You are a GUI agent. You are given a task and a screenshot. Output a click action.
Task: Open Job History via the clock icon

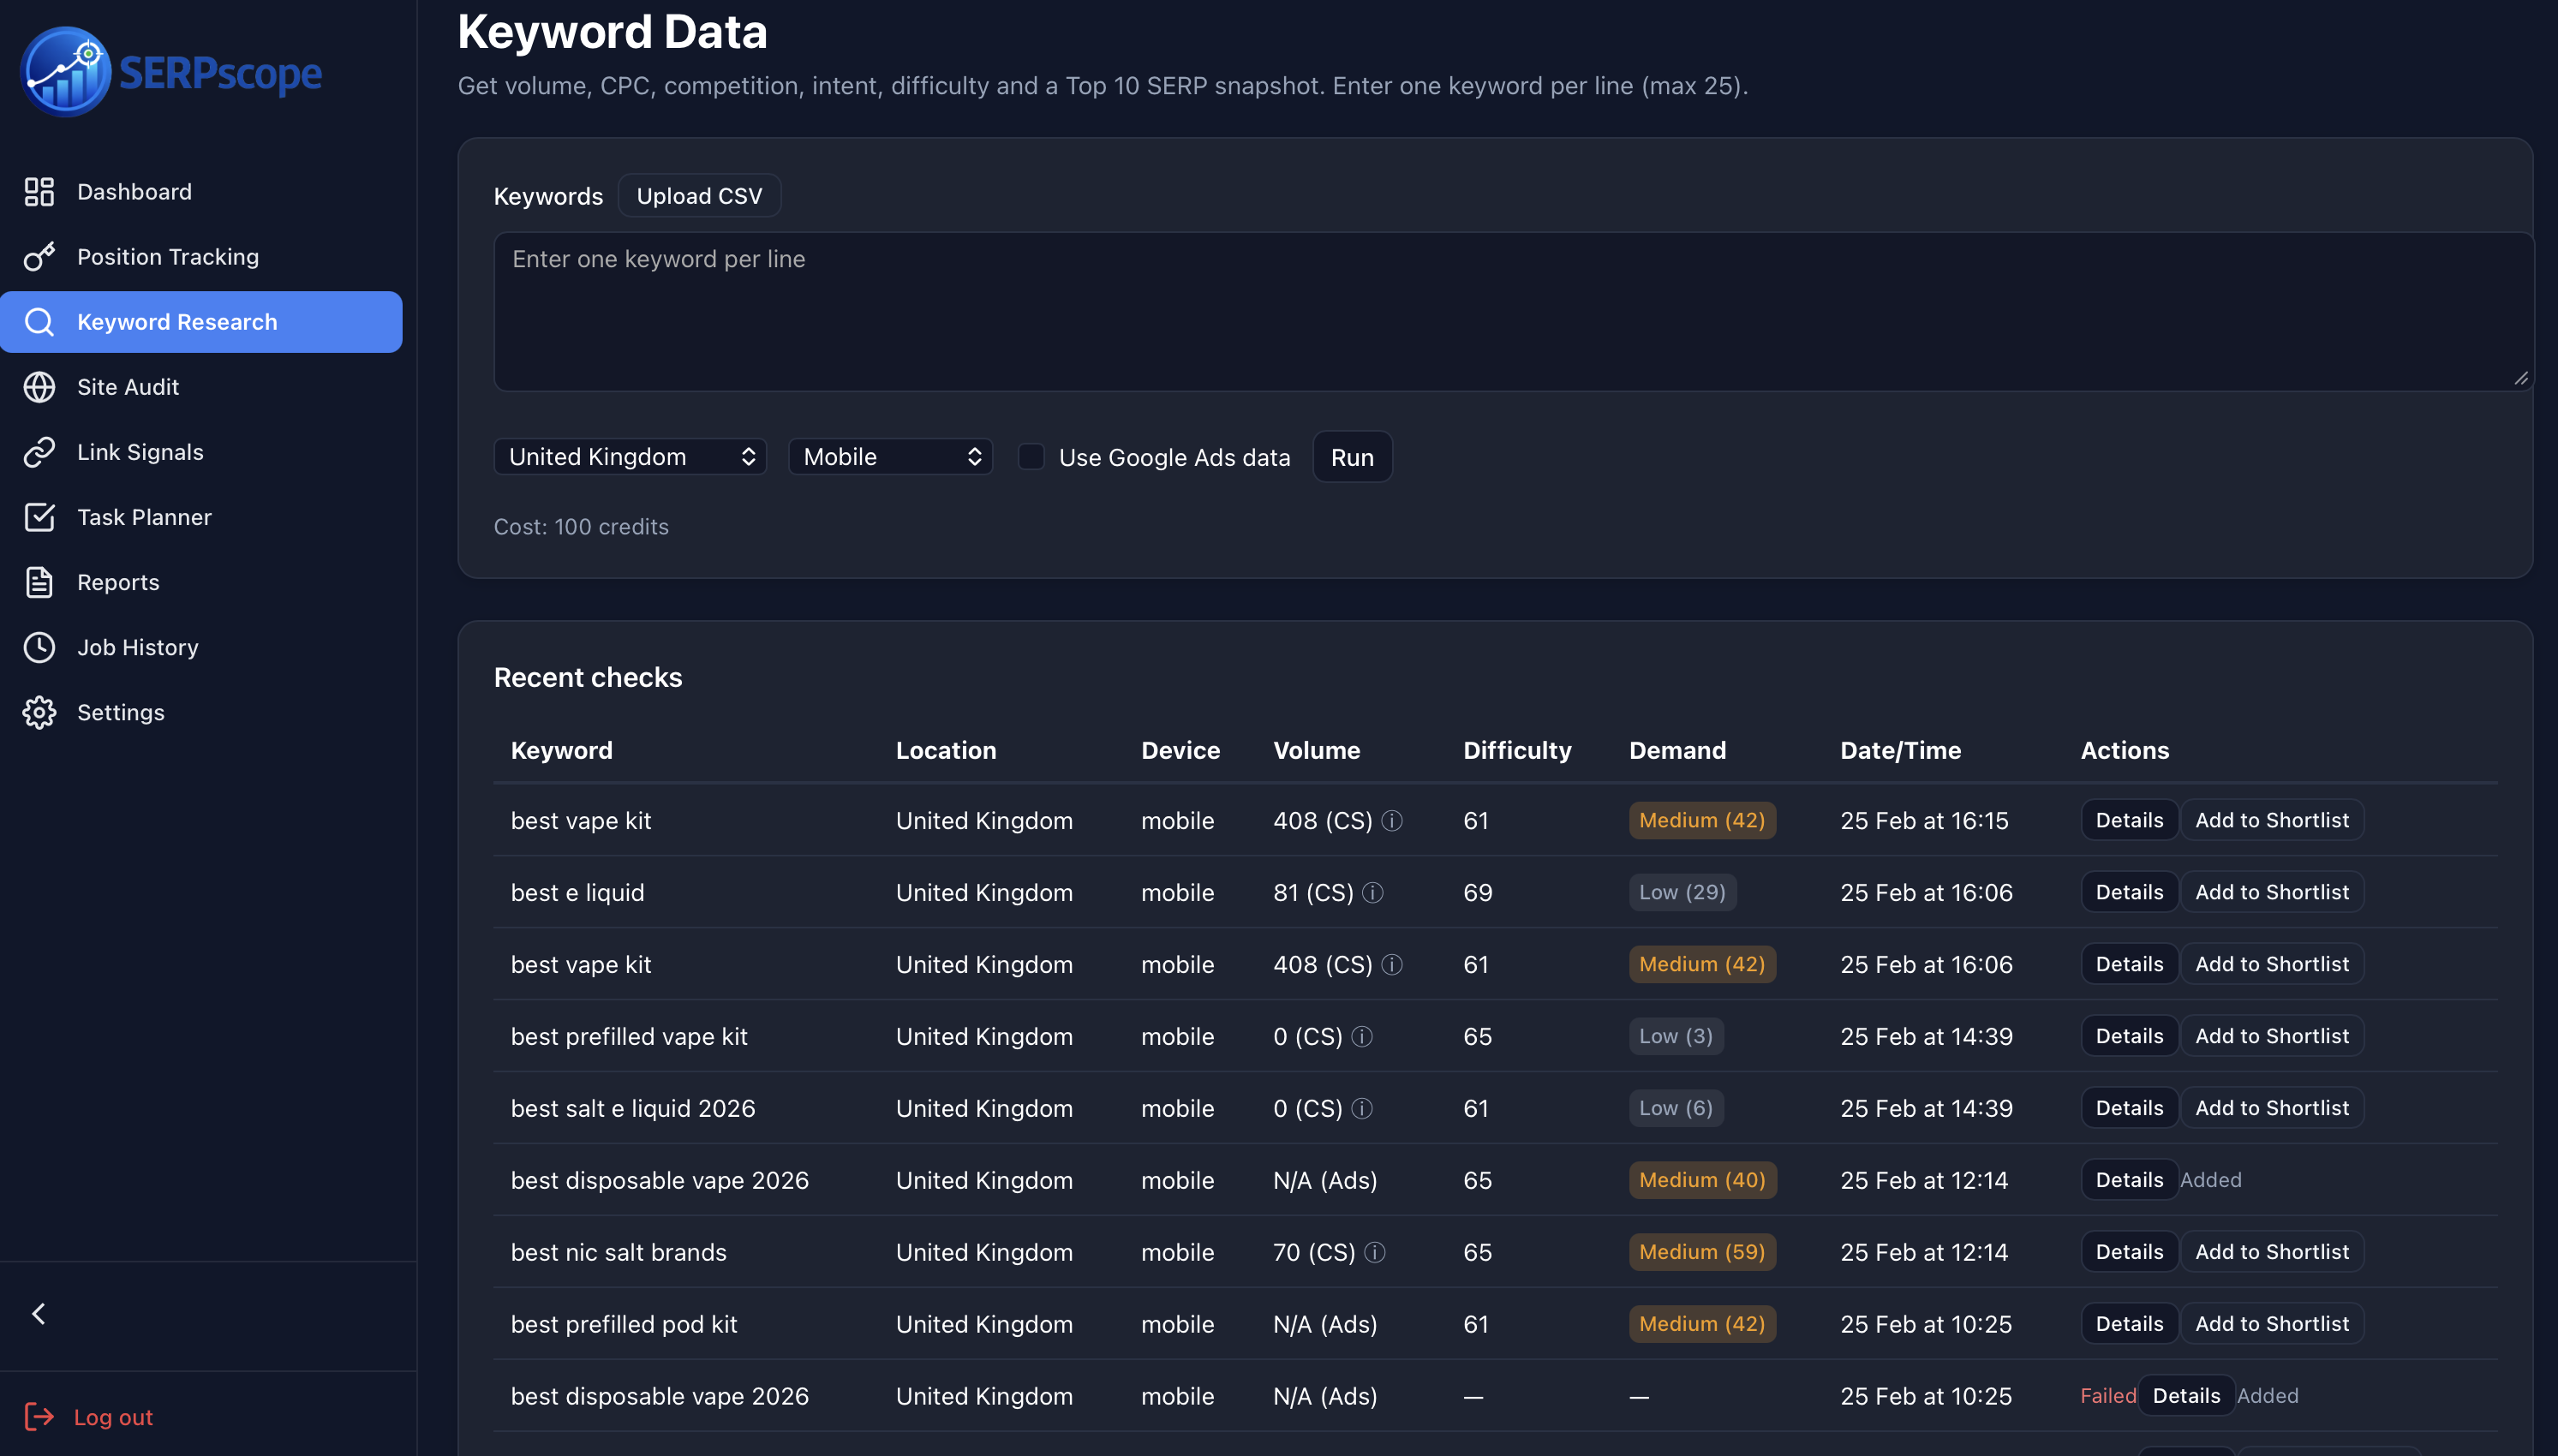pos(39,647)
